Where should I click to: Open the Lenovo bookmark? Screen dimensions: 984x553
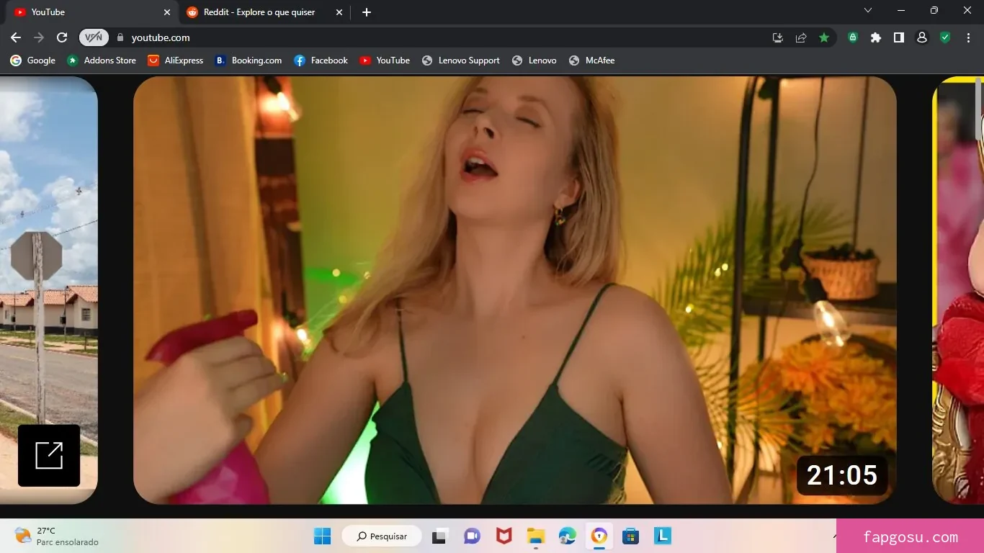coord(535,60)
